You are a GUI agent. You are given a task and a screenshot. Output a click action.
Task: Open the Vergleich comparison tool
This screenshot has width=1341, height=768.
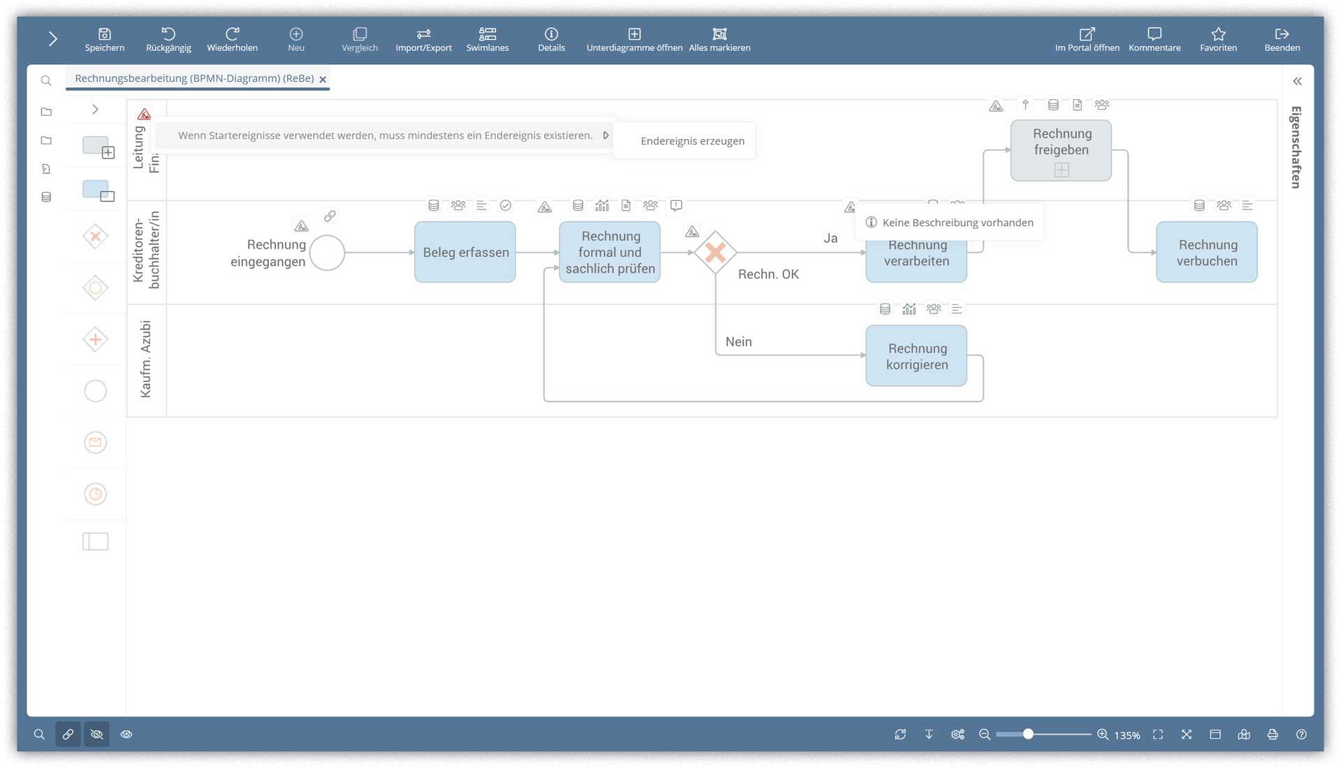coord(360,40)
